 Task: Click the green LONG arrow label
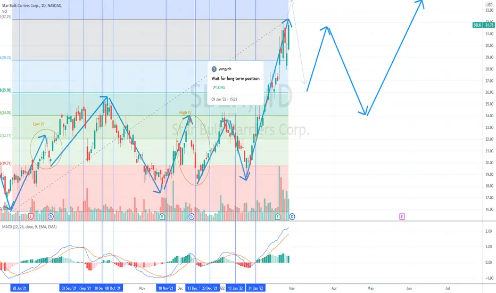tap(219, 87)
